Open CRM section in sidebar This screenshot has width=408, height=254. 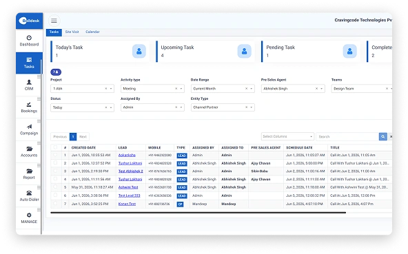[29, 85]
